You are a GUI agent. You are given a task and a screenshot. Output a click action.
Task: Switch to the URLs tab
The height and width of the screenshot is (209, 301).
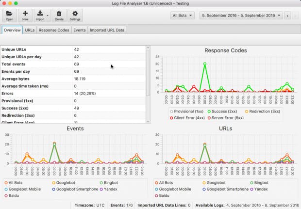[x=30, y=30]
